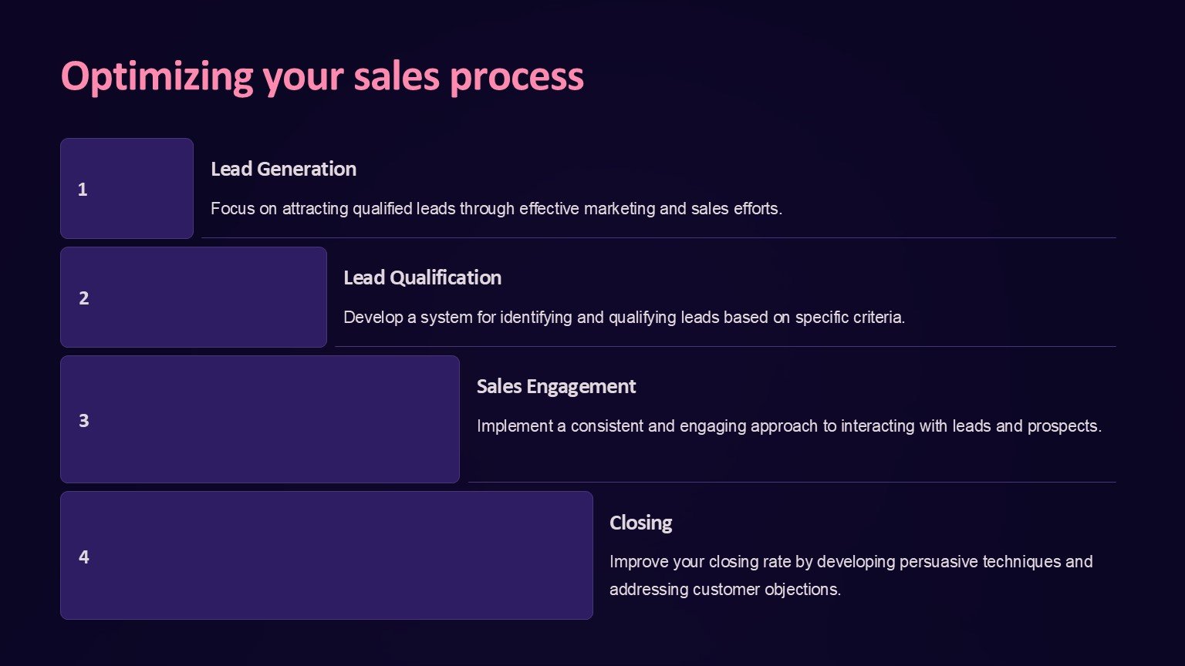Click the number 2 label

tap(84, 298)
